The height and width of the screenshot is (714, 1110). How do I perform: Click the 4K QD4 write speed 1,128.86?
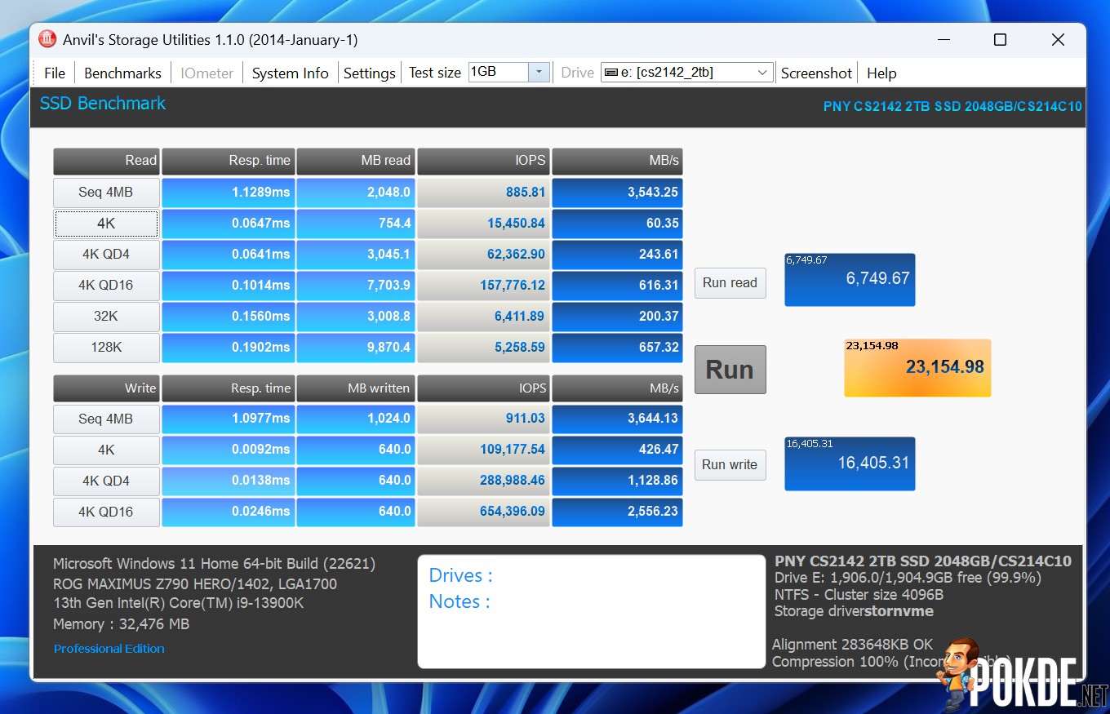tap(617, 481)
